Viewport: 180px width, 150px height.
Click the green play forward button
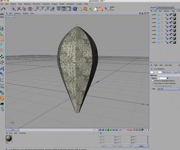pyautogui.click(x=111, y=130)
